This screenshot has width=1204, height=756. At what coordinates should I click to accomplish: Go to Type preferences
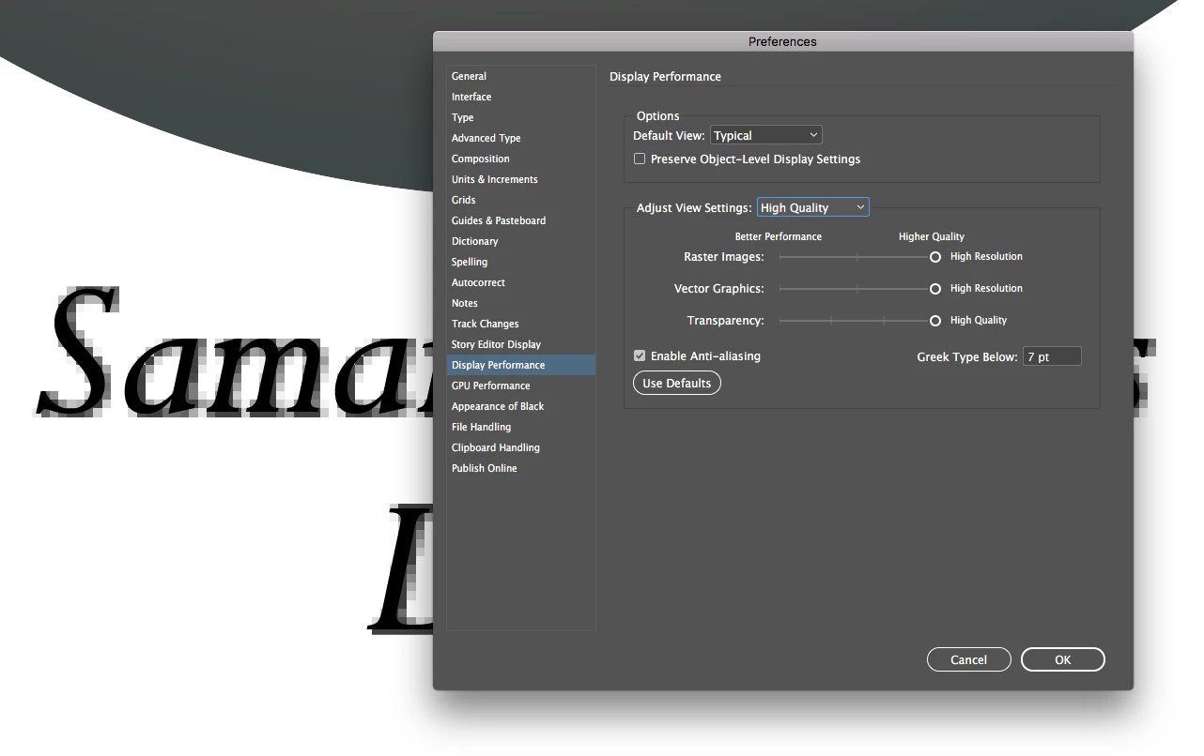(521, 117)
